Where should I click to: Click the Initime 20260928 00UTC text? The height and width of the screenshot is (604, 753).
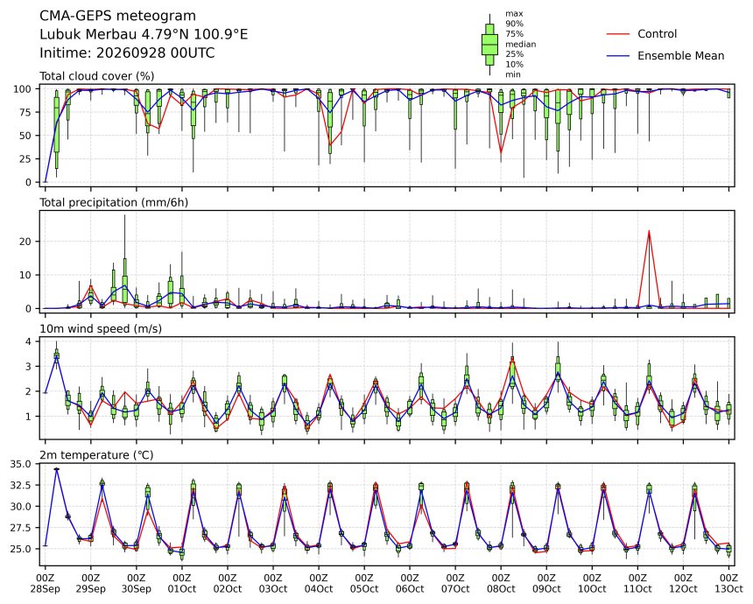[x=127, y=53]
